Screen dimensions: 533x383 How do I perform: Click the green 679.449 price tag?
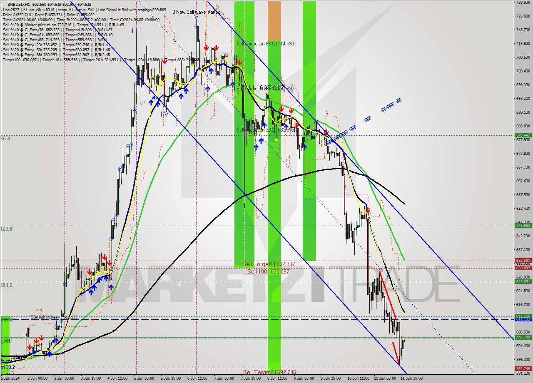523,135
